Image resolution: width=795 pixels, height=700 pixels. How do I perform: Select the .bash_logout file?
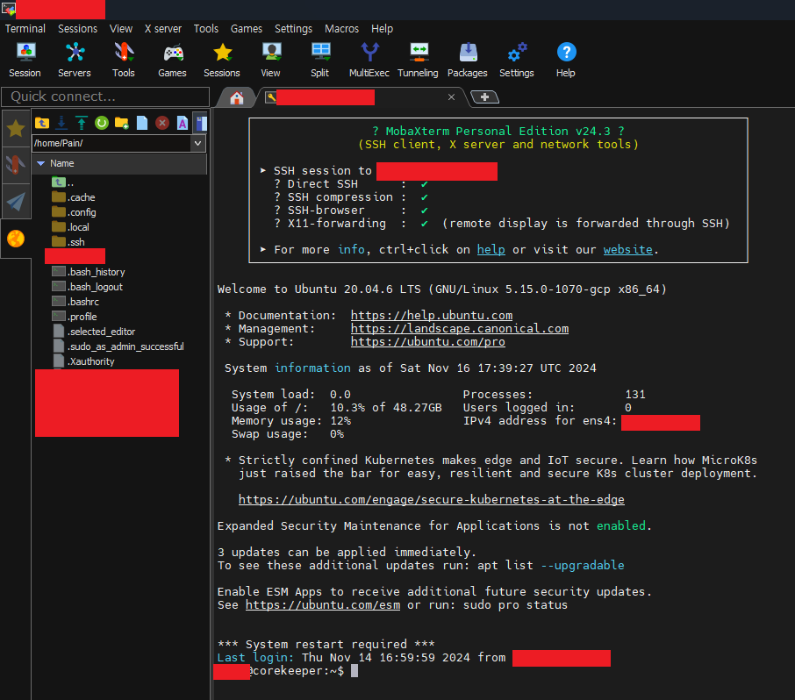87,286
